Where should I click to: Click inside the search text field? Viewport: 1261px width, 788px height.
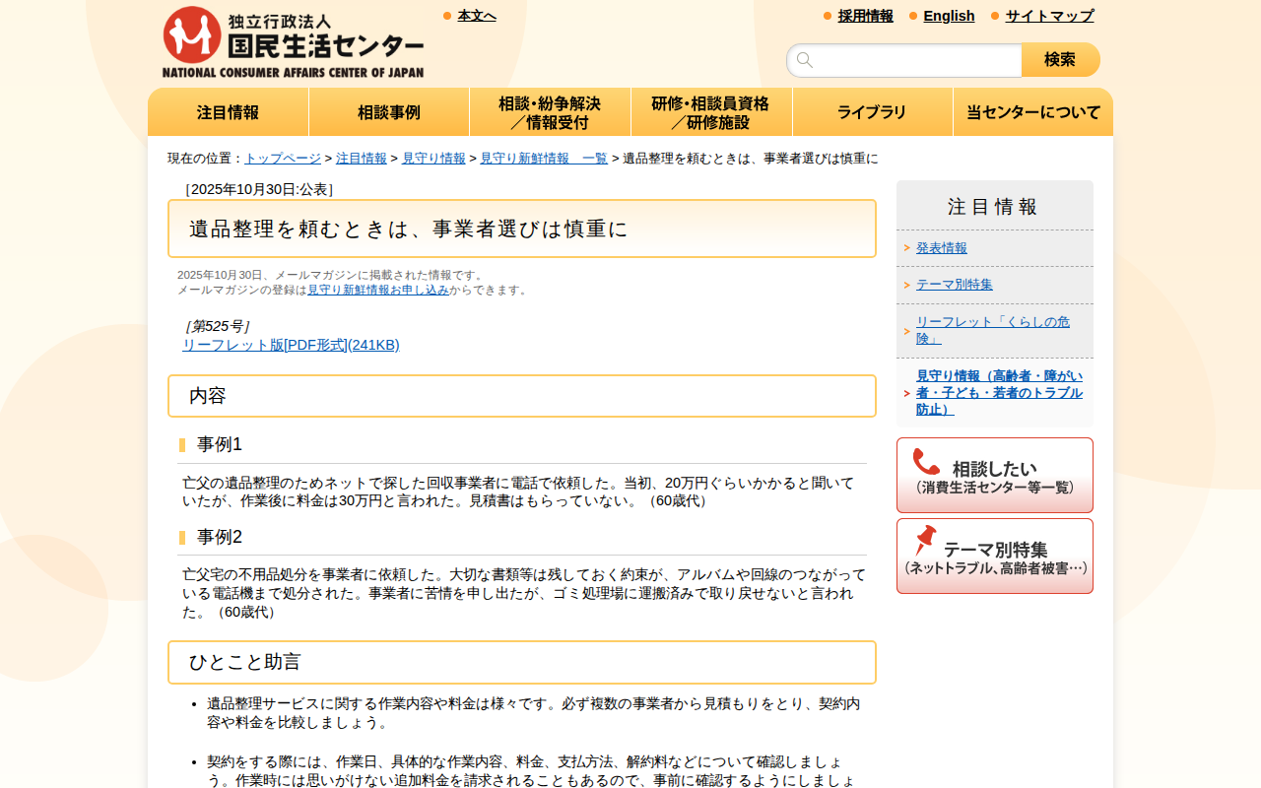906,60
